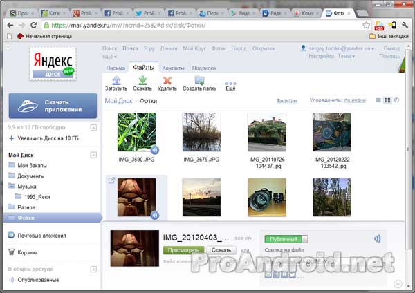Open the 1993_Реки subfolder
415x293 pixels.
[x=33, y=197]
